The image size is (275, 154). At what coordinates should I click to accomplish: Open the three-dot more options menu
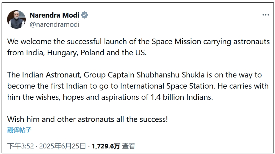pos(265,15)
